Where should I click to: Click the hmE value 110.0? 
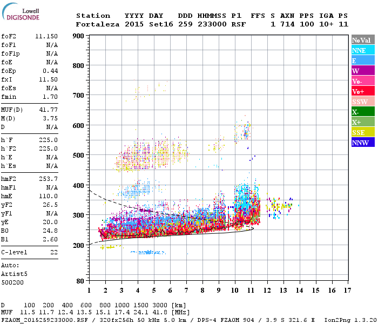(48, 197)
